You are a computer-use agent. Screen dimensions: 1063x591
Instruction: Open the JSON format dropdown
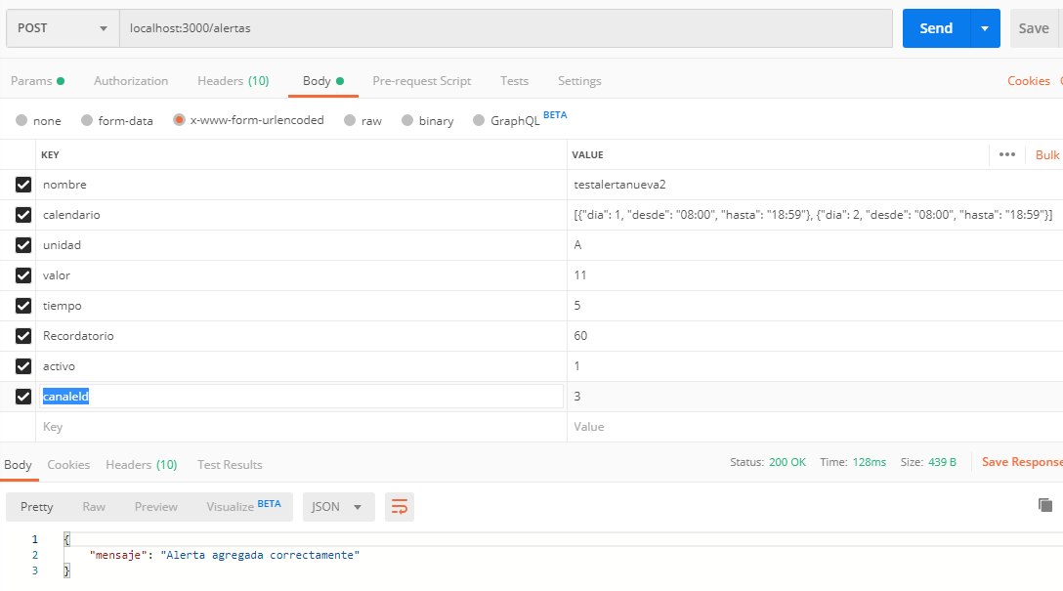[338, 506]
